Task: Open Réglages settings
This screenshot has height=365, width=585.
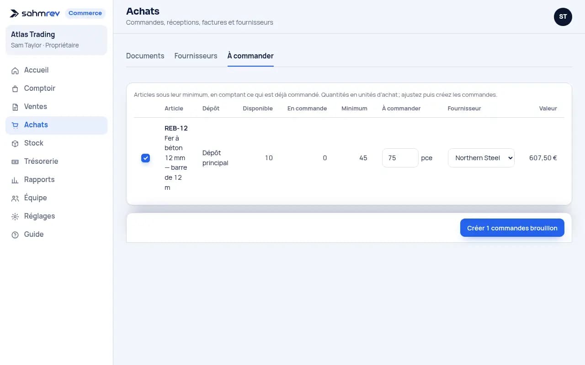Action: 56,216
